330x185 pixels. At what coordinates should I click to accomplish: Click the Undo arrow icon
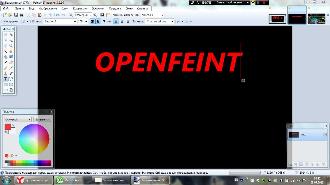[x=58, y=15]
